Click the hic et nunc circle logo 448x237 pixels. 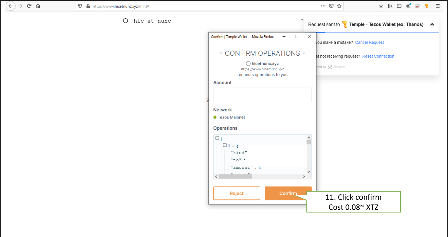click(125, 21)
